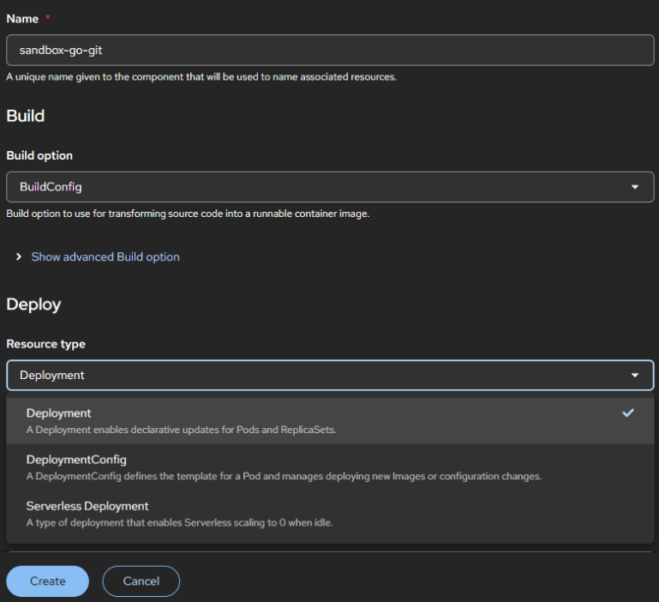The width and height of the screenshot is (659, 602).
Task: Pick Serverless Deployment from the list
Action: tap(87, 506)
